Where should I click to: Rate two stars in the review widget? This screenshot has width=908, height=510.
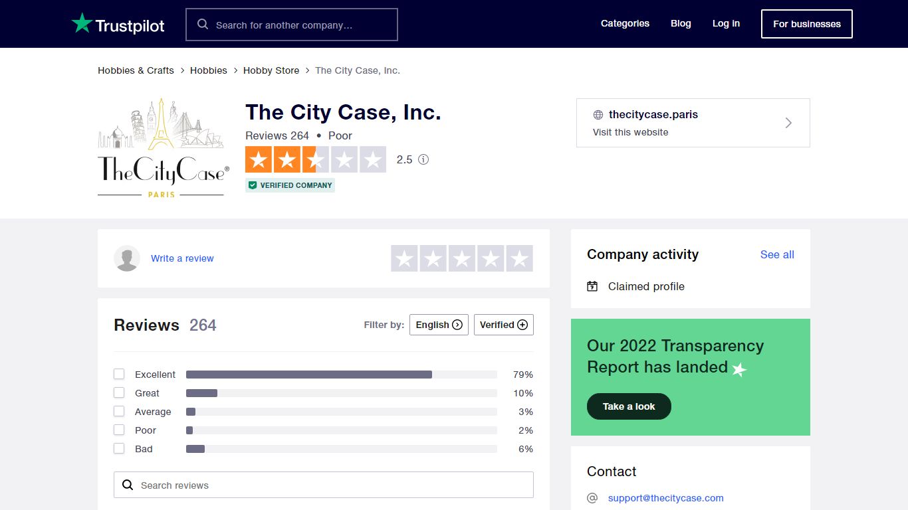433,258
